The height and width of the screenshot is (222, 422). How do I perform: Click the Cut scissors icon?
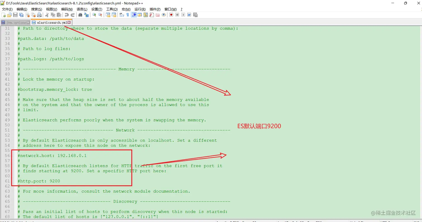point(47,15)
